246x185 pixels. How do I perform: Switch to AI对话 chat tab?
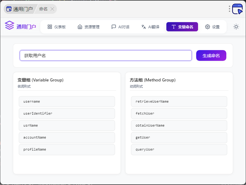tap(120, 27)
